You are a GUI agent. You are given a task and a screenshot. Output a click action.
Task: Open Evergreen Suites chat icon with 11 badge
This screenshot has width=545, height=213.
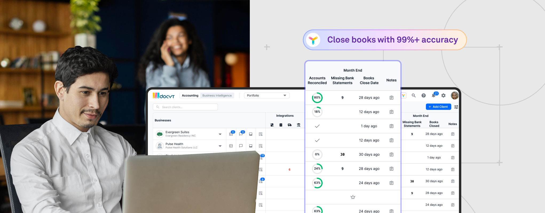[241, 134]
